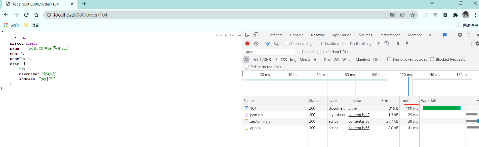Reload the page with the refresh icon
Viewport: 479px width, 147px height.
(26, 15)
